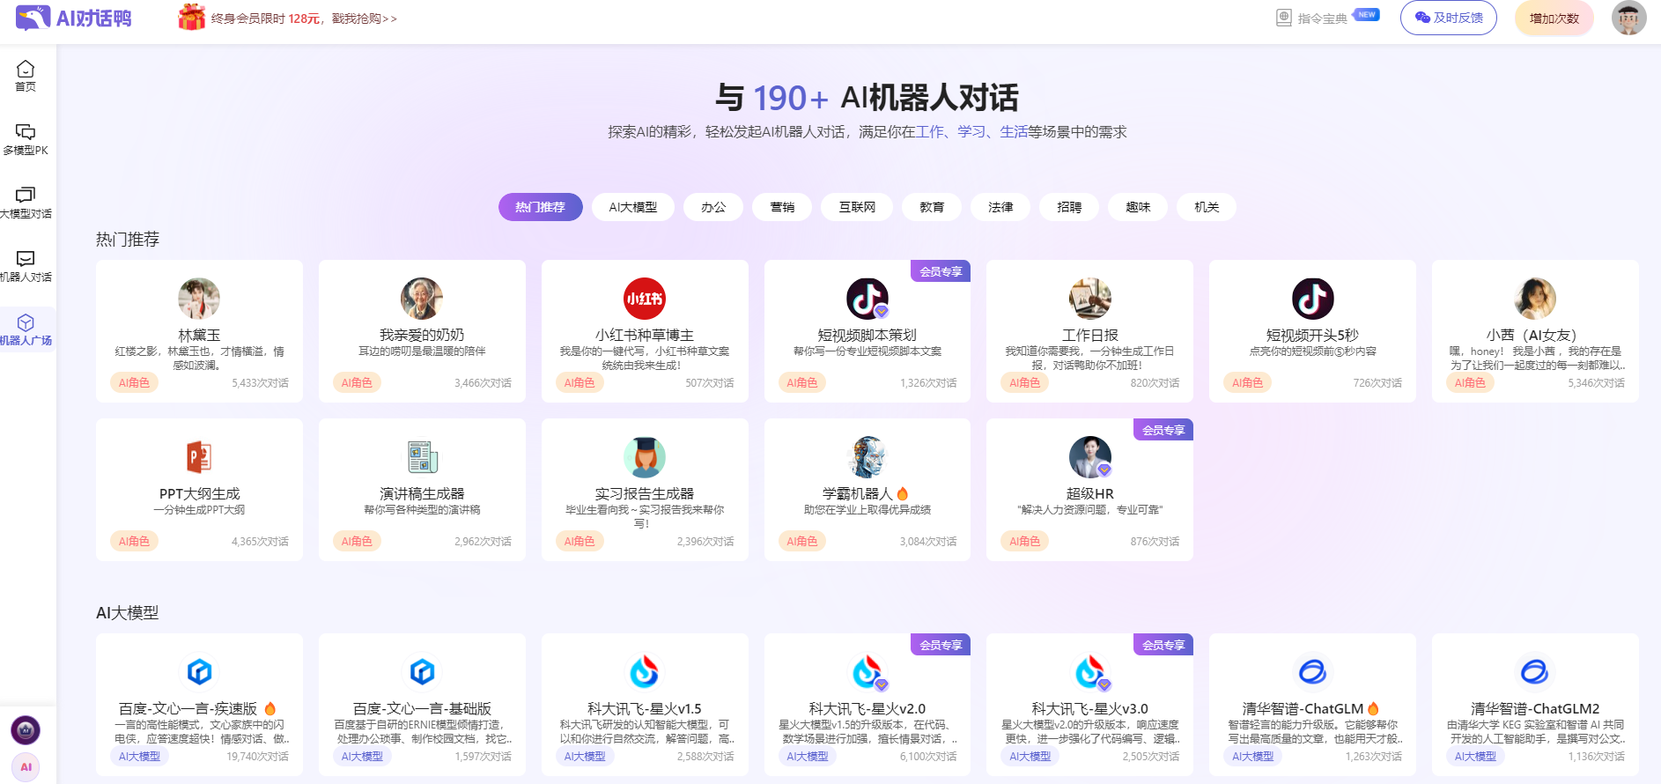Click the 小红书 red icon
The height and width of the screenshot is (784, 1661).
(x=645, y=299)
